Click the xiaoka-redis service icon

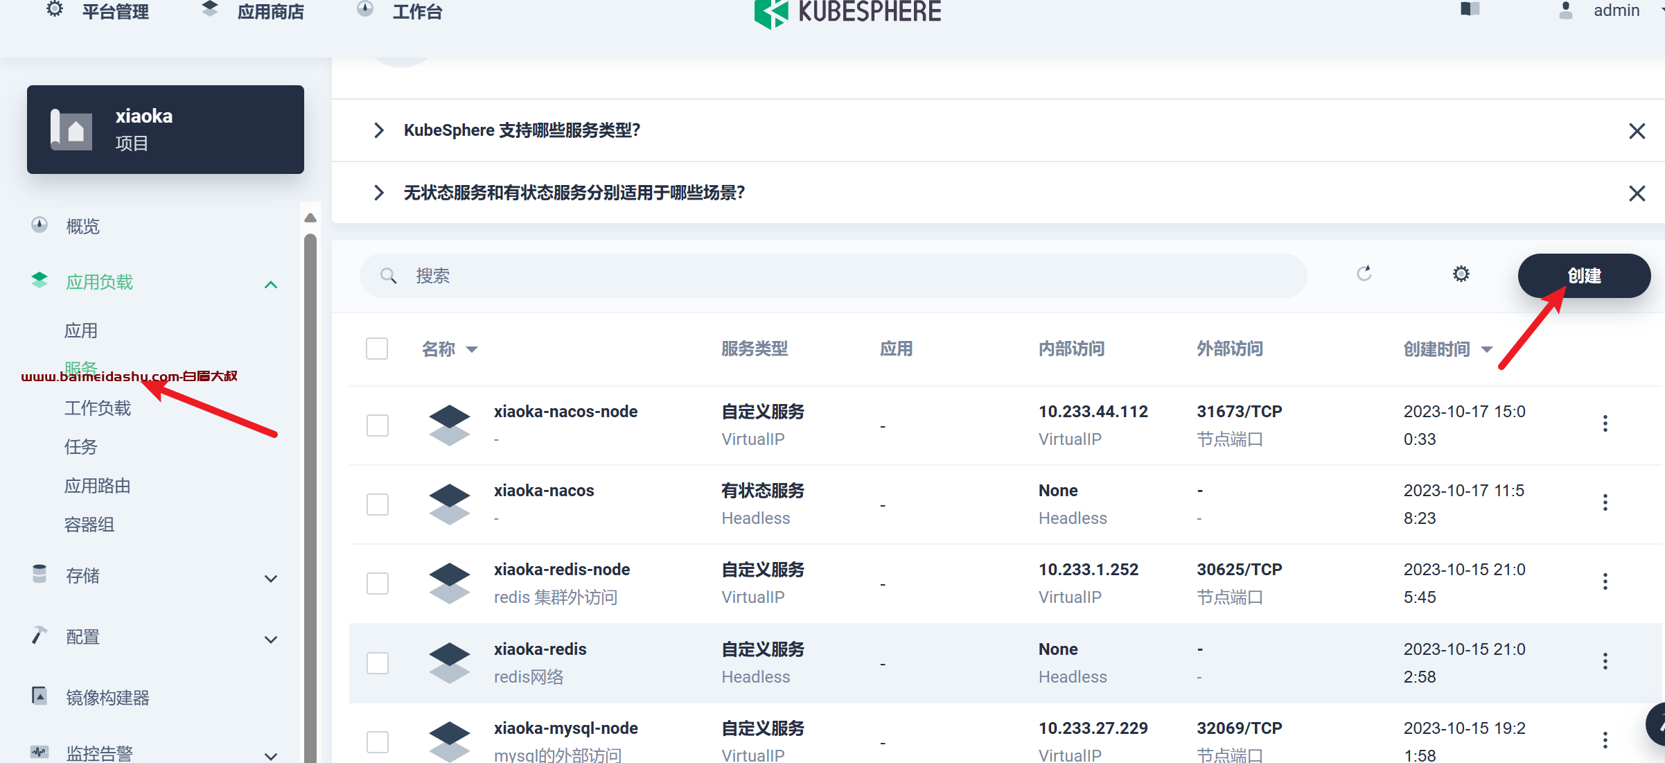click(x=450, y=663)
